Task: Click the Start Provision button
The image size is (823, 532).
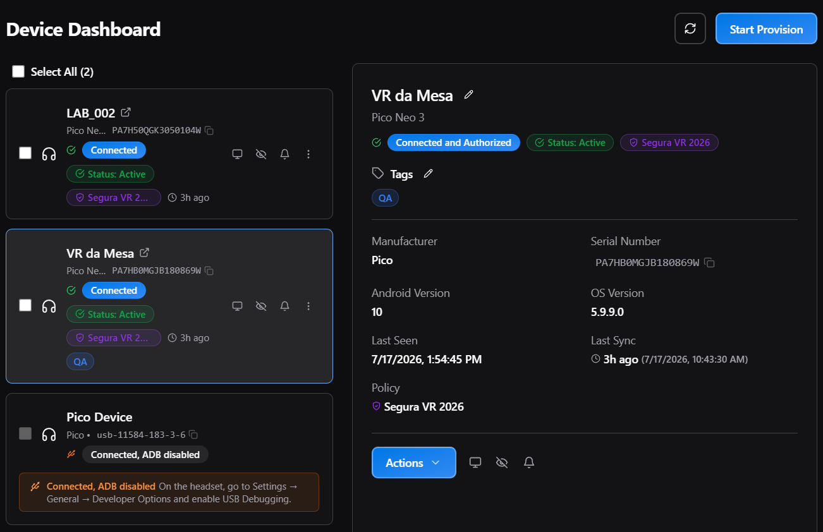Action: click(766, 29)
